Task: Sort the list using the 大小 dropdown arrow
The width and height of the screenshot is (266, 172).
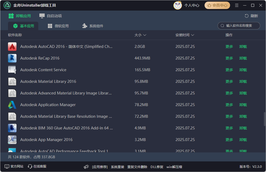Action: (x=145, y=35)
